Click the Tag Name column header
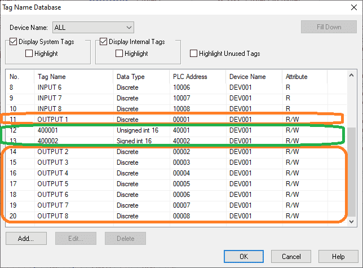363x268 pixels. (74, 77)
